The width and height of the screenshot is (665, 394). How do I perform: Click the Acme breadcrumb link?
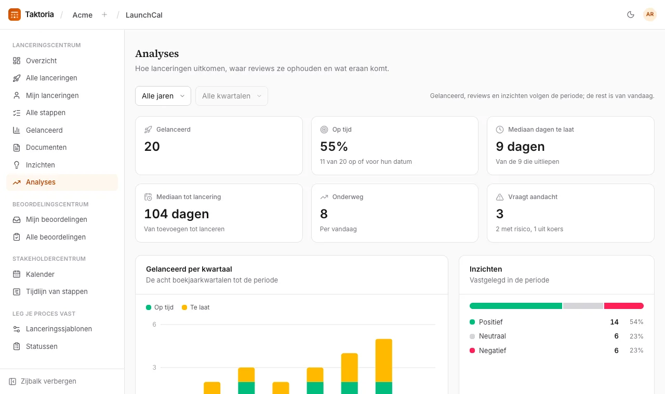coord(83,15)
